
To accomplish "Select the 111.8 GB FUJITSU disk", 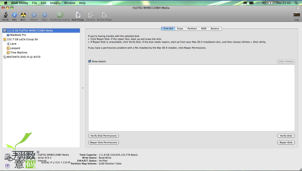I will point(41,31).
